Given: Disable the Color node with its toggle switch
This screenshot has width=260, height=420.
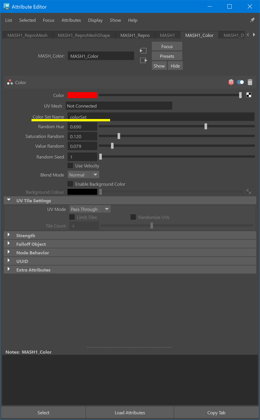Looking at the screenshot, I should click(240, 82).
